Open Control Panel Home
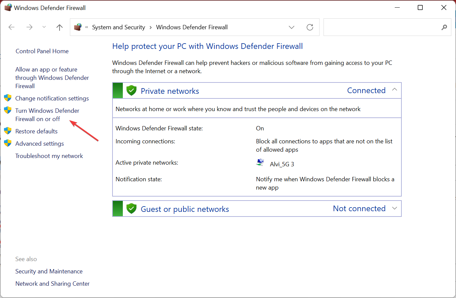Viewport: 456px width, 298px height. [x=42, y=51]
